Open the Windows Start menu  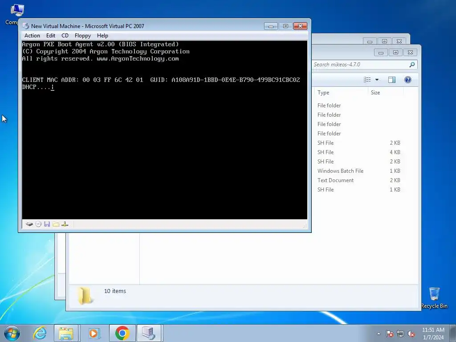point(12,333)
